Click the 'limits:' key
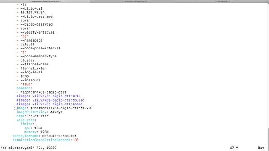The height and width of the screenshot is (151, 269). [x=27, y=124]
